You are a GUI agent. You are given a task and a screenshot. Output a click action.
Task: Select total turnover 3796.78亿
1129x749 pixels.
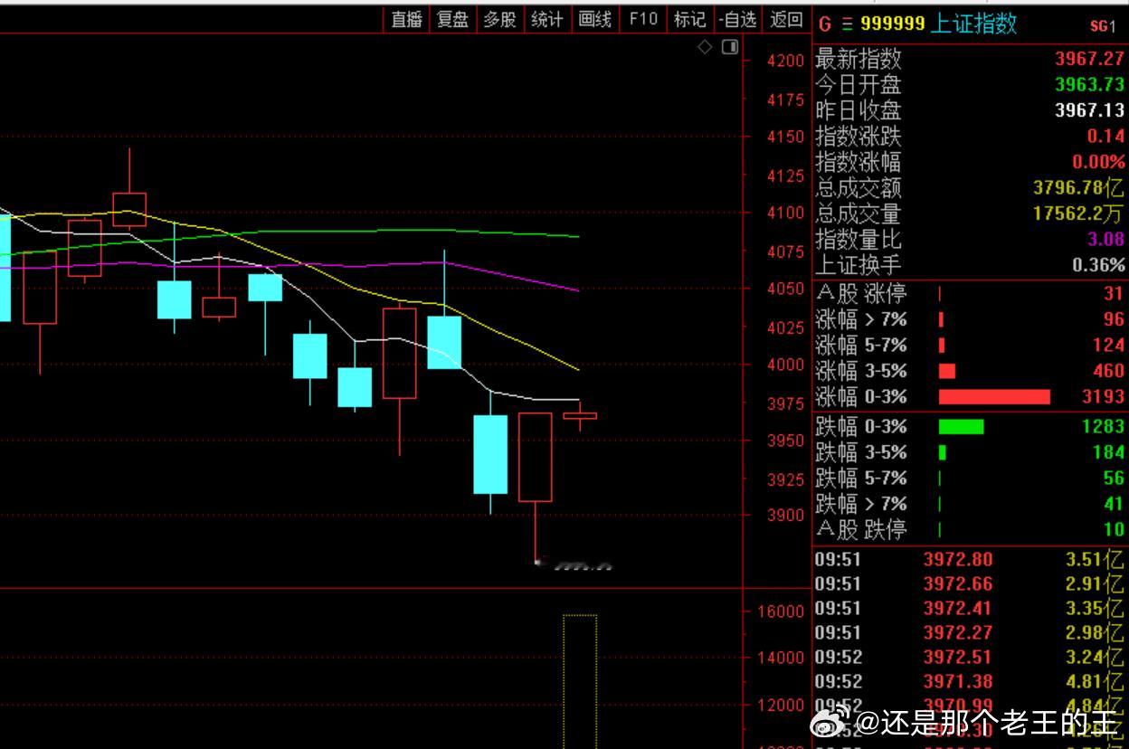(x=1078, y=188)
